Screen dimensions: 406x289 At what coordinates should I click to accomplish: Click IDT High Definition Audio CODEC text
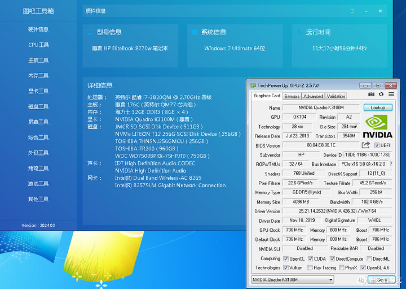pos(155,164)
